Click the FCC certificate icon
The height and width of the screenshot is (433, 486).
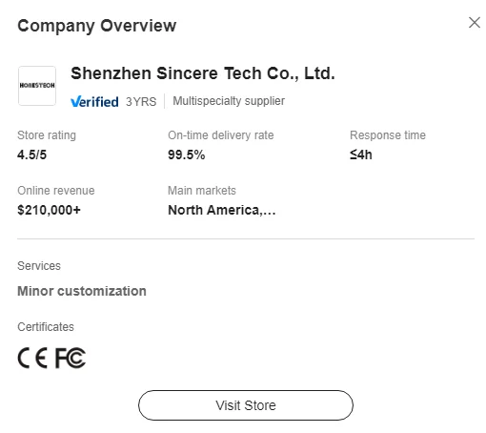[x=71, y=358]
